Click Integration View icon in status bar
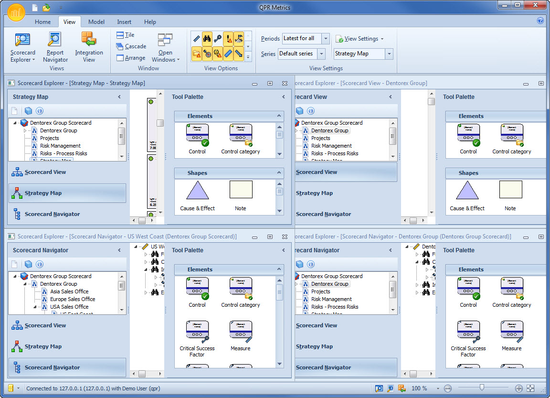Image resolution: width=550 pixels, height=398 pixels. tap(402, 388)
